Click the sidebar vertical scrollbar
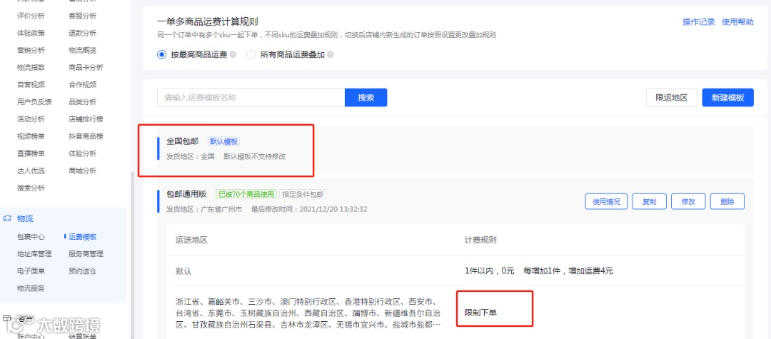The image size is (771, 339). tap(131, 255)
